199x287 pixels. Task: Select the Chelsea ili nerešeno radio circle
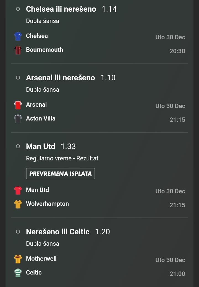point(18,9)
